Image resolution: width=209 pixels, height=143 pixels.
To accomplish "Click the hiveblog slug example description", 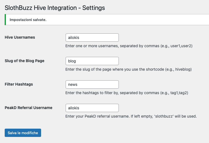I will point(128,69).
